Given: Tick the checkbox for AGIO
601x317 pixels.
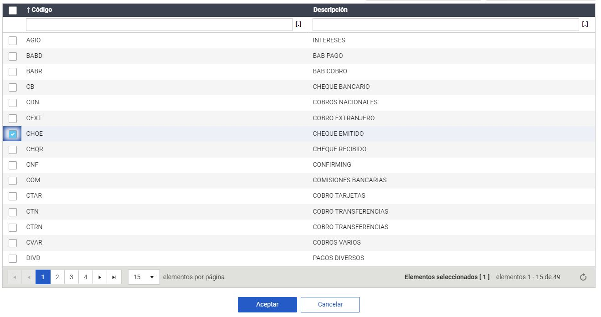Looking at the screenshot, I should pyautogui.click(x=13, y=41).
